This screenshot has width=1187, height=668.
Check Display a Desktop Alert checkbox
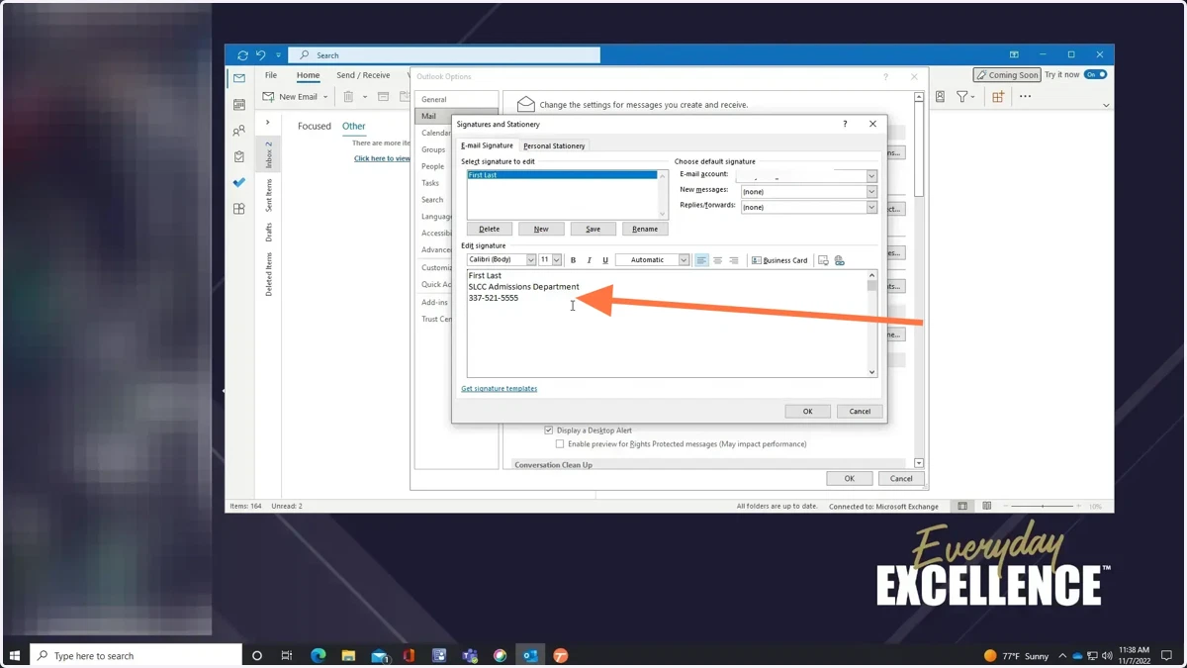(549, 430)
